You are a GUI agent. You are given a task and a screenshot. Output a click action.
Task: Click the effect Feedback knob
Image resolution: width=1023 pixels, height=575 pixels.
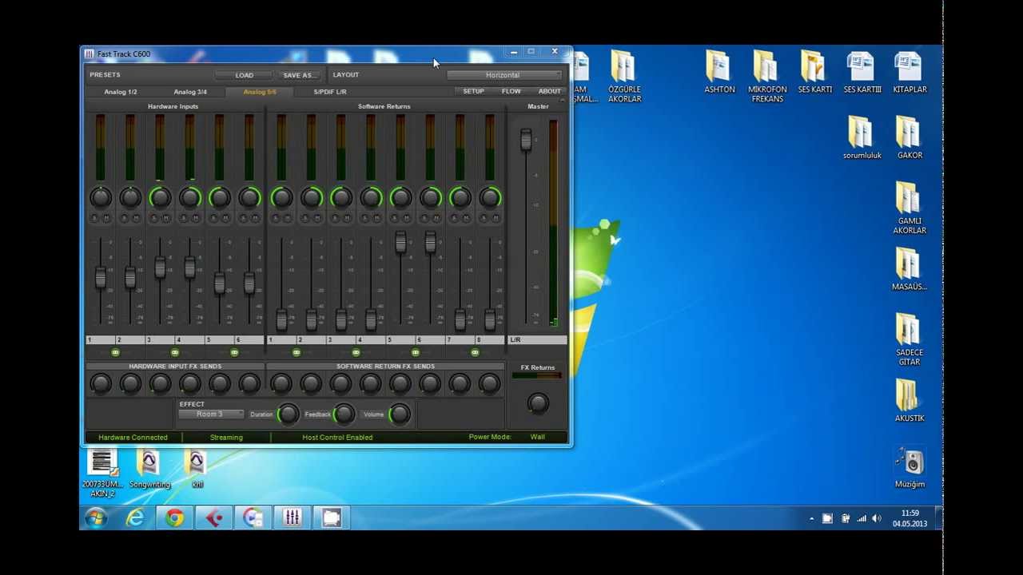click(344, 414)
